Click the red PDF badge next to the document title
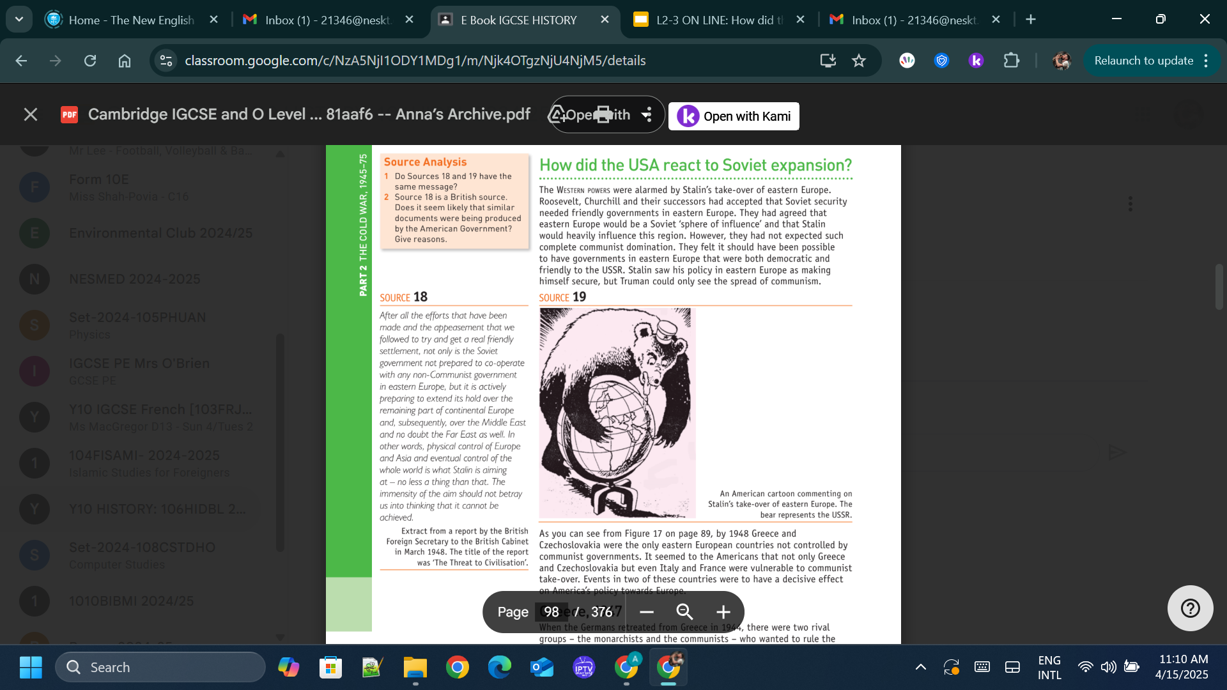Image resolution: width=1227 pixels, height=690 pixels. coord(69,115)
